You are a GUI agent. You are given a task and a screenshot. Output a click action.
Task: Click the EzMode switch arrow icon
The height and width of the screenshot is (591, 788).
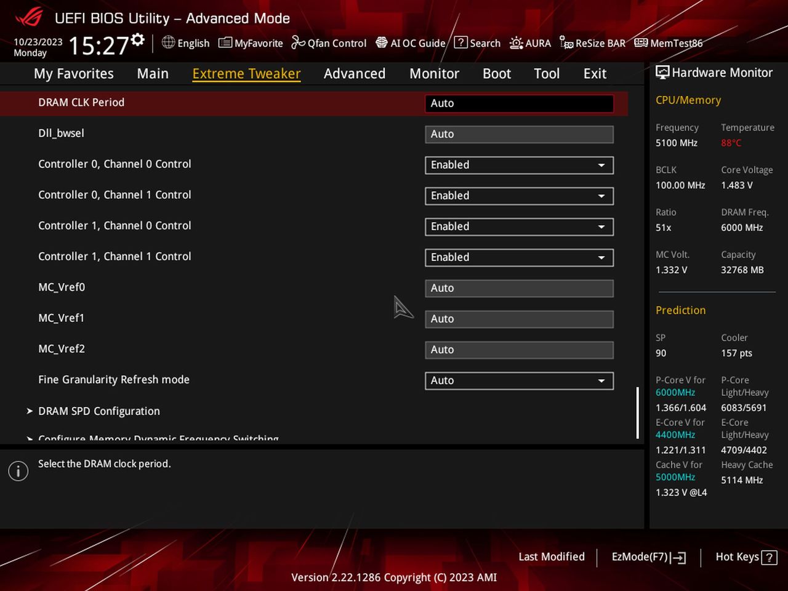[678, 557]
